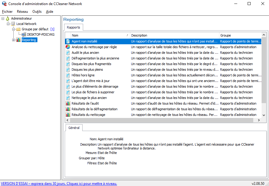Click the report list scroll down arrow
Screen dimensions: 269x186
pos(264,115)
